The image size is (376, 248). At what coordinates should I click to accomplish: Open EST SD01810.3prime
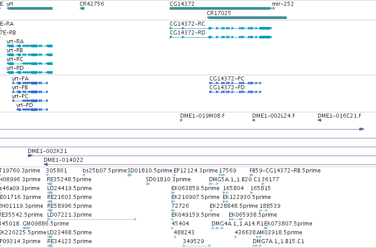click(148, 184)
